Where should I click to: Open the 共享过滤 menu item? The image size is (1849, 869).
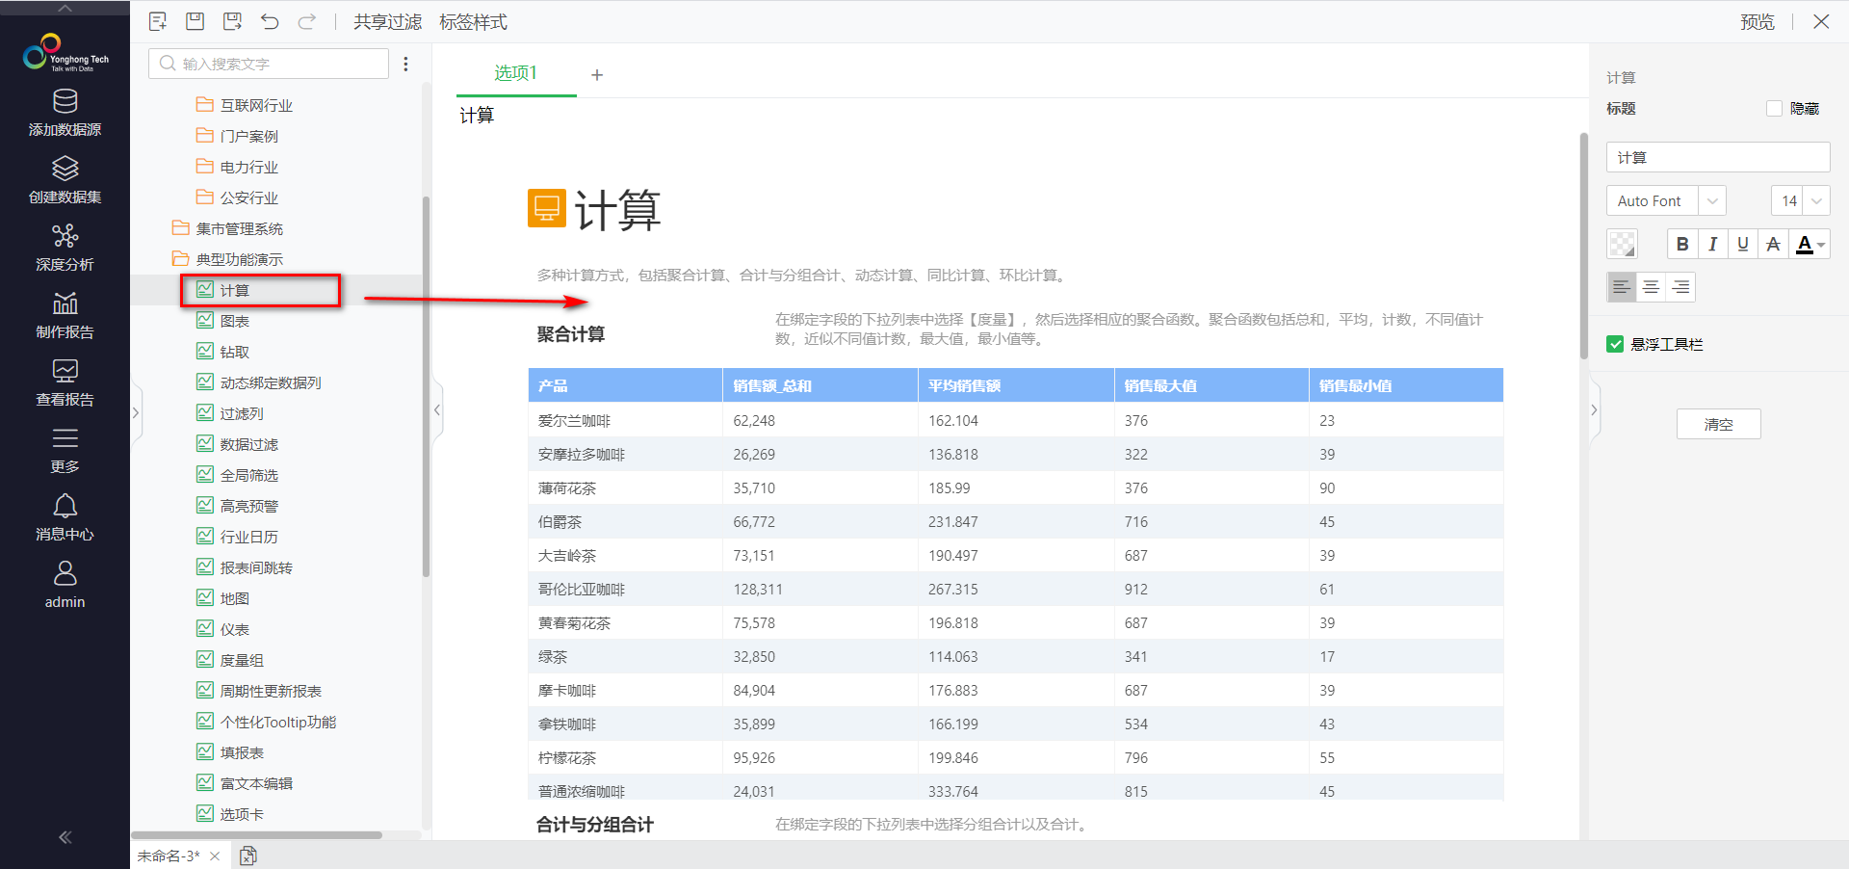(x=387, y=21)
